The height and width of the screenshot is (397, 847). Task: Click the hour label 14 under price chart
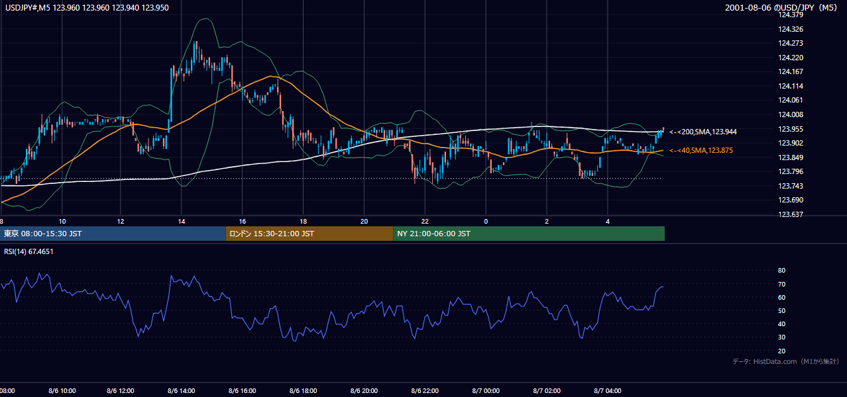pyautogui.click(x=183, y=221)
